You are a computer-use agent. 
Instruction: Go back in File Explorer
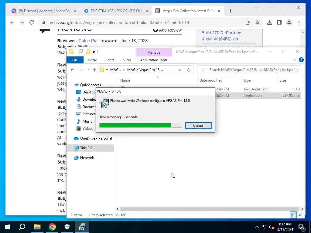[72, 70]
